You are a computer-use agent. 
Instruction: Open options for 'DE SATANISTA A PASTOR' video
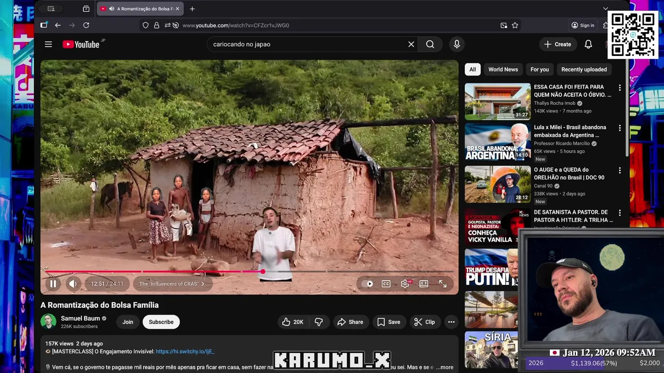[619, 213]
